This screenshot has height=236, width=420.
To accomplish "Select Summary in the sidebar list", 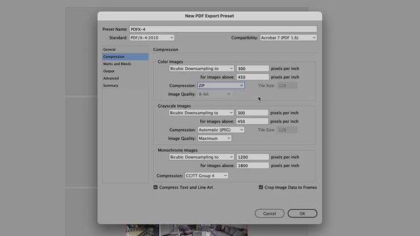I will [125, 86].
